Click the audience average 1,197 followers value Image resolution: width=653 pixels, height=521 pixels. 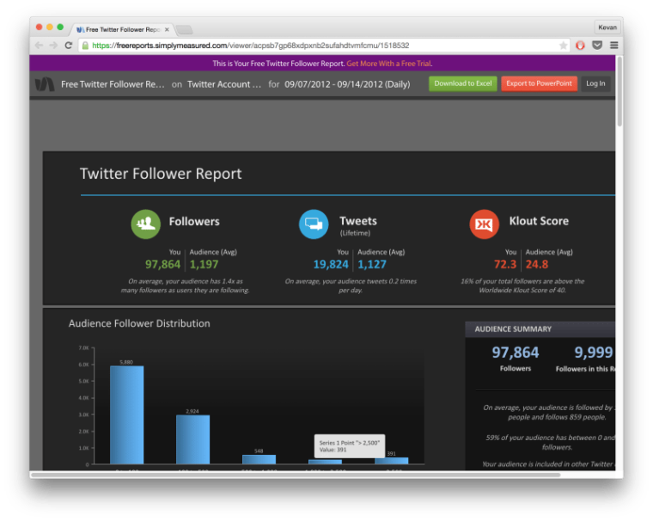click(x=204, y=264)
